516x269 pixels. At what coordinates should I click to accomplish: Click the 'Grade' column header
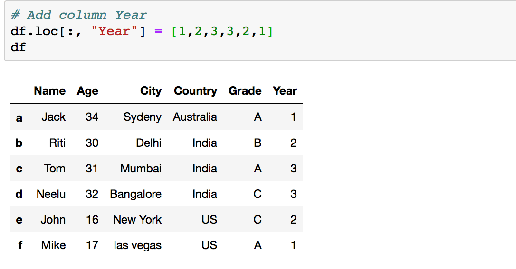(245, 91)
